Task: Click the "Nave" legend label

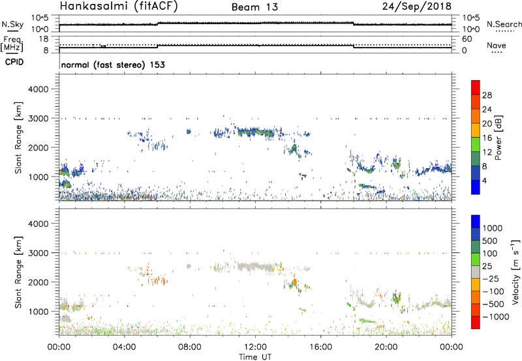Action: 497,46
